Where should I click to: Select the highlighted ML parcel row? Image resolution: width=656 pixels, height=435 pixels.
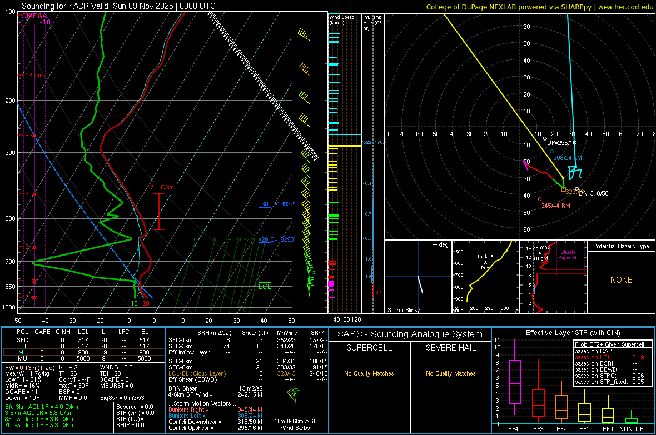click(84, 352)
